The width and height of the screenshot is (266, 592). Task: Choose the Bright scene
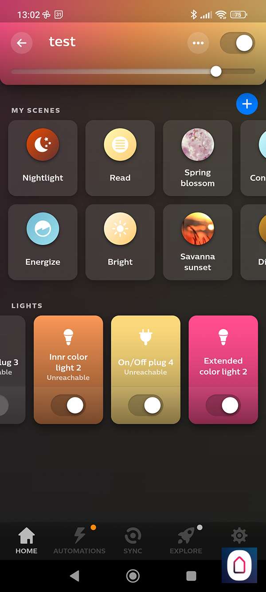[120, 242]
